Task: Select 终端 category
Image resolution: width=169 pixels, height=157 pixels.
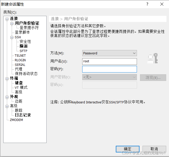Action: [x=14, y=78]
